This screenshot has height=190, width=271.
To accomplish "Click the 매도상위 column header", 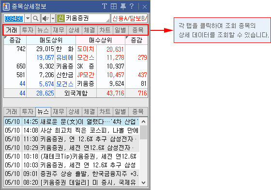I will click(51, 40).
